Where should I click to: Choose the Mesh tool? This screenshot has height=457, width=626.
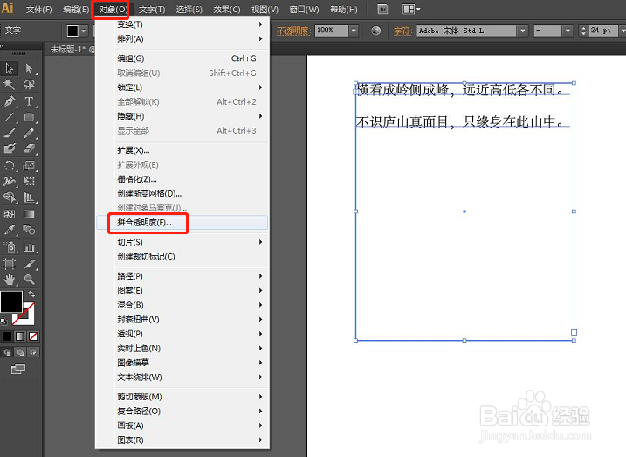click(x=10, y=214)
